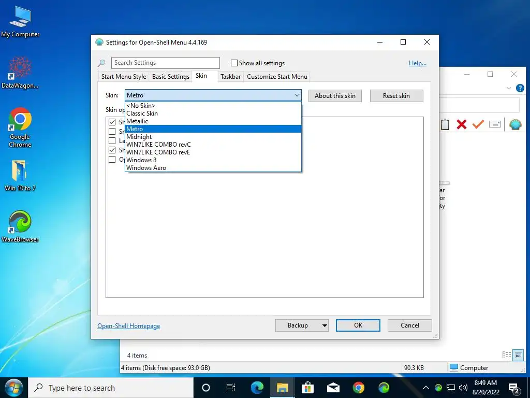The image size is (530, 398).
Task: Switch to Start Menu Style tab
Action: pyautogui.click(x=124, y=77)
